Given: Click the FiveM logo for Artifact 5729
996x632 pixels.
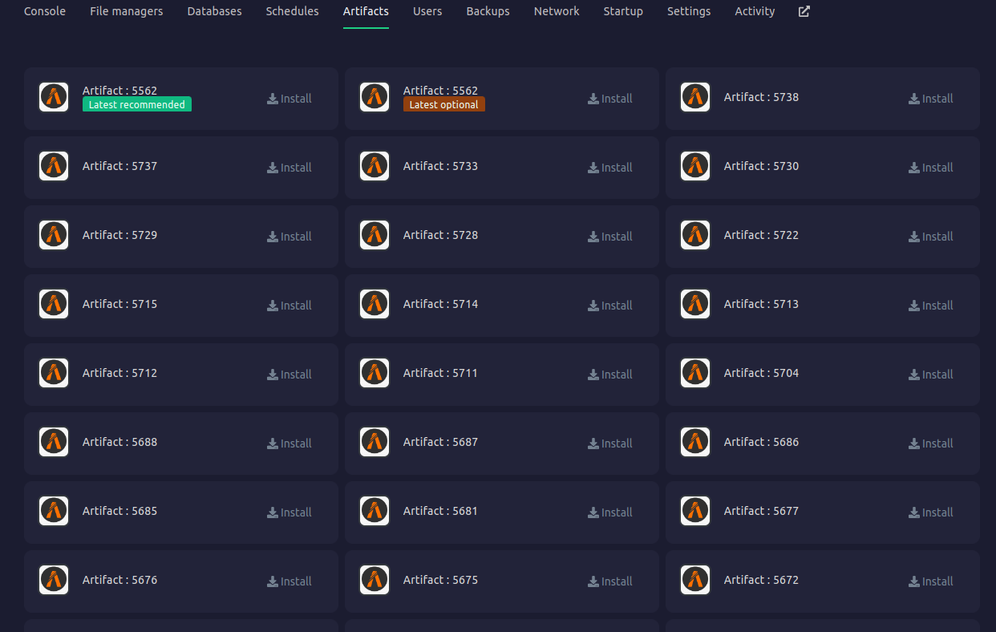Looking at the screenshot, I should click(x=54, y=235).
